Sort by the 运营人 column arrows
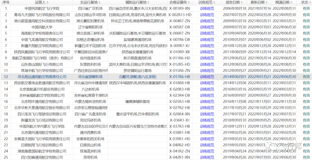312x160 pixels. tap(47, 3)
